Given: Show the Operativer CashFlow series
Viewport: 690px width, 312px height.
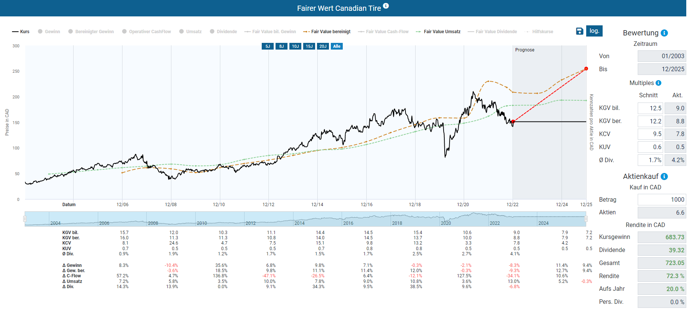Looking at the screenshot, I should [146, 32].
